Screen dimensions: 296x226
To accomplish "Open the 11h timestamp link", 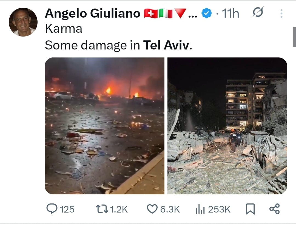I will click(x=230, y=13).
